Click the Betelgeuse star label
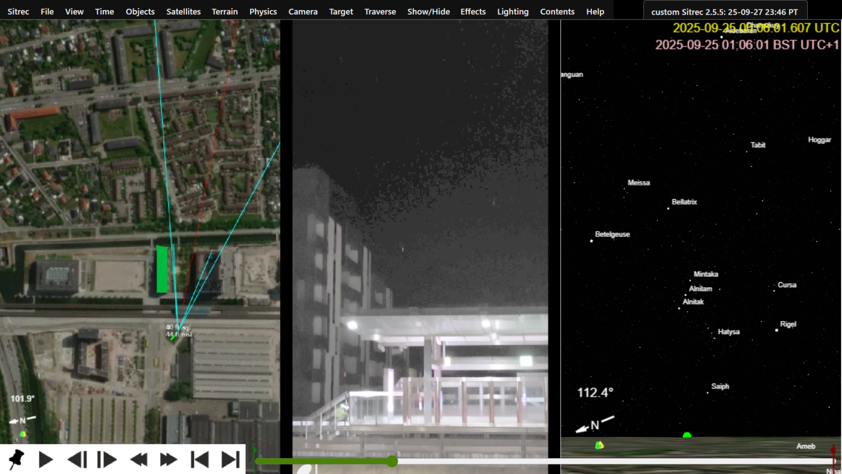 click(x=612, y=234)
